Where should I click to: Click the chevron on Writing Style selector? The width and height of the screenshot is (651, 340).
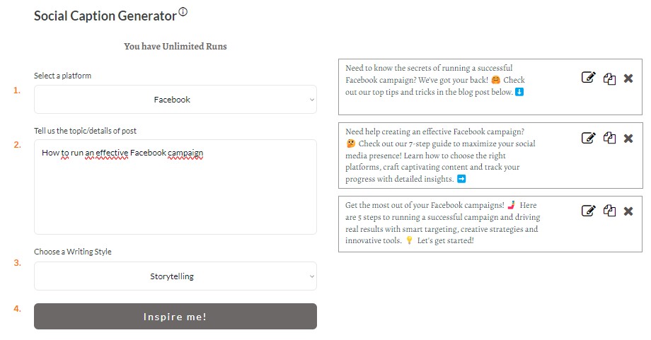coord(312,276)
